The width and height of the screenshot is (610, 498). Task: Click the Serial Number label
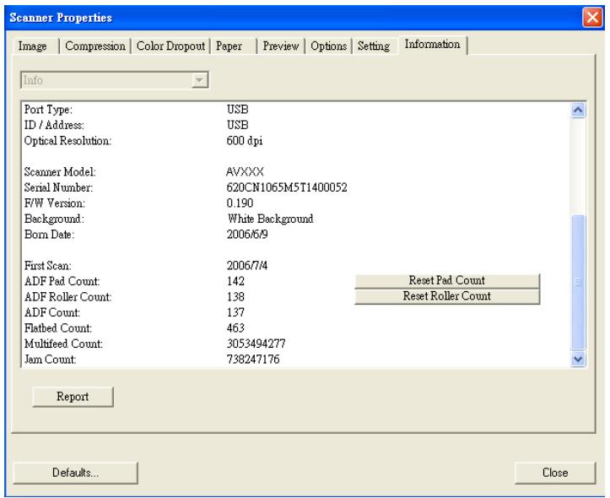59,187
